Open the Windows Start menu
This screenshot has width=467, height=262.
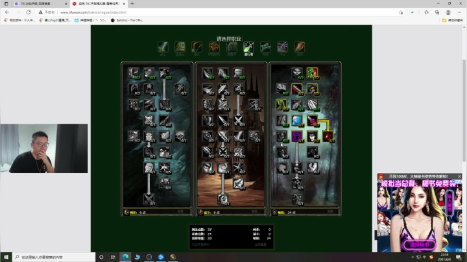(6, 257)
